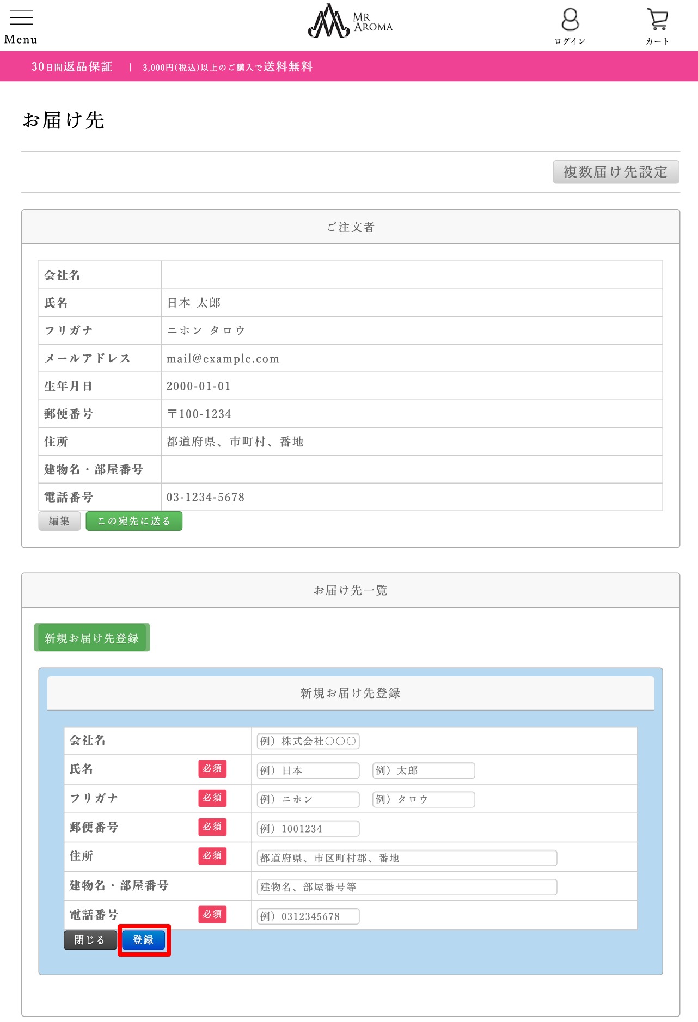
Task: Focus the 住所 address input field
Action: click(x=407, y=858)
